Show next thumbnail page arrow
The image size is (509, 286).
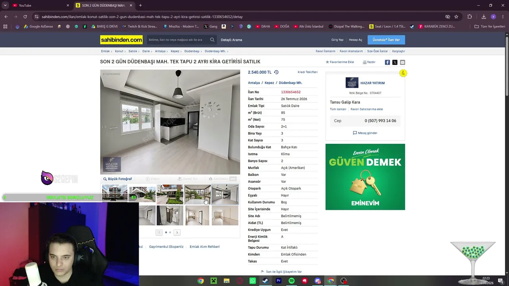177,232
